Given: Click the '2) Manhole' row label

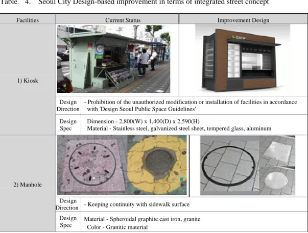Looking at the screenshot, I should (x=28, y=185).
